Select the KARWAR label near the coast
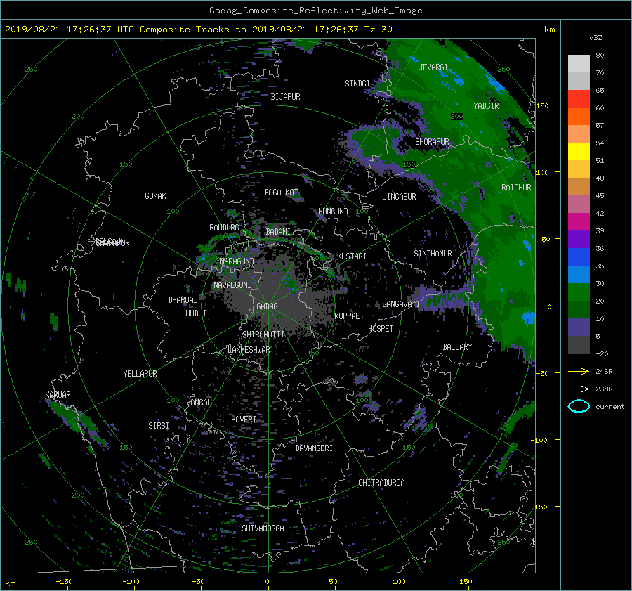Screen dimensions: 632x591 58,395
